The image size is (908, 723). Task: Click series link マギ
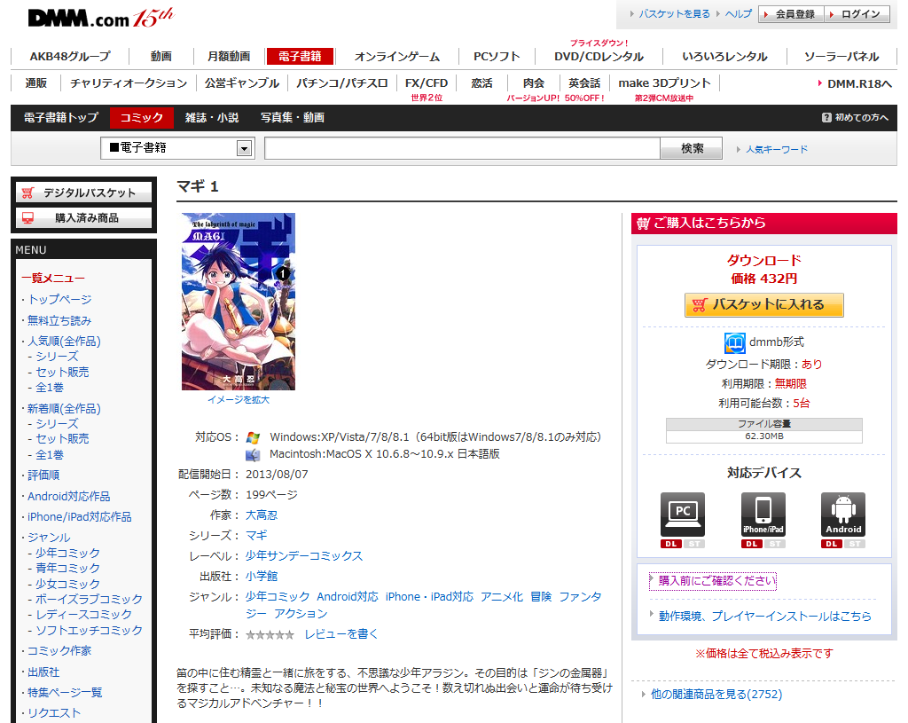(256, 535)
